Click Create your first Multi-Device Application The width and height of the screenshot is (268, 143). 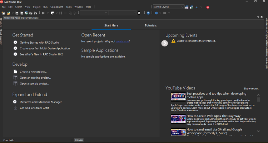45,48
